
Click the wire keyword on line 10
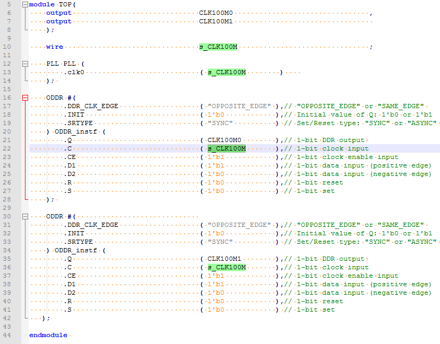[54, 47]
